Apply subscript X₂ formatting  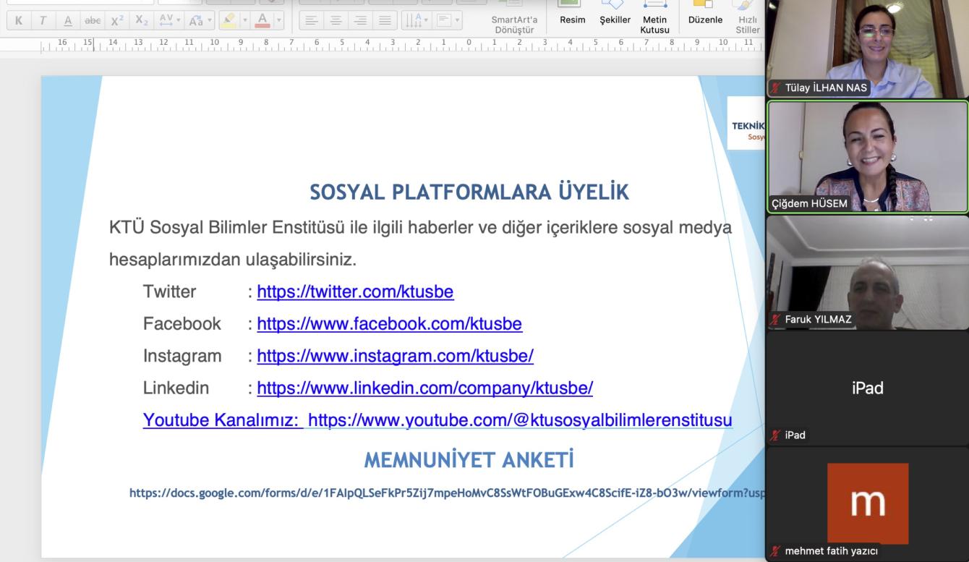pyautogui.click(x=142, y=20)
